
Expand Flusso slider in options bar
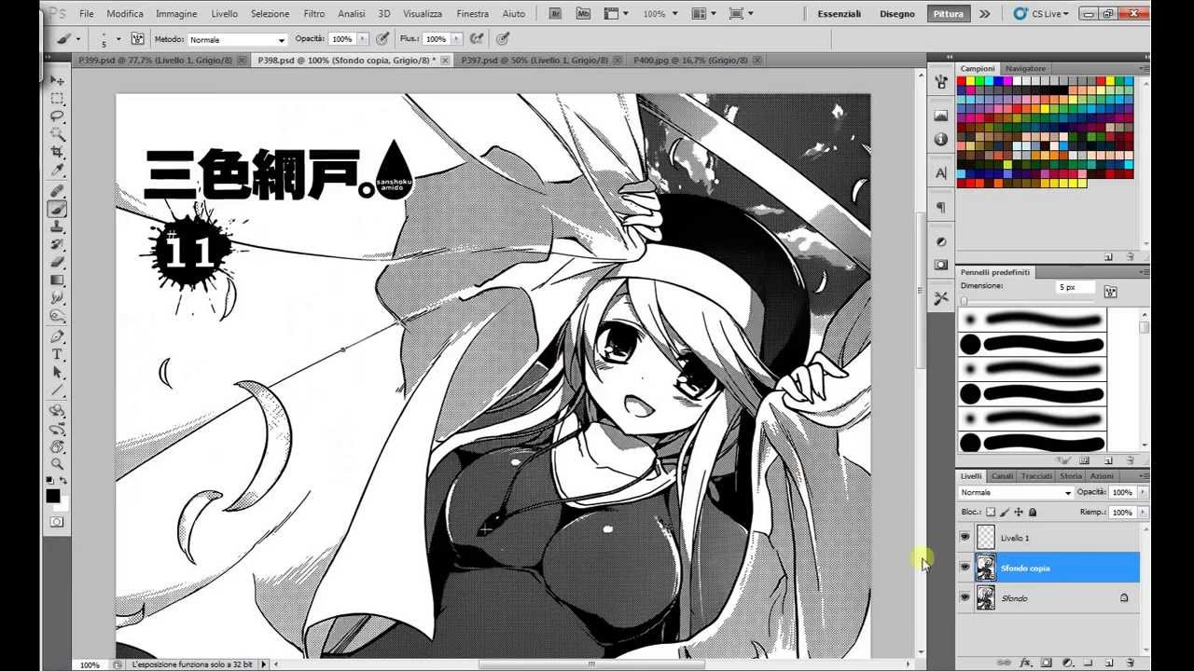(x=456, y=40)
